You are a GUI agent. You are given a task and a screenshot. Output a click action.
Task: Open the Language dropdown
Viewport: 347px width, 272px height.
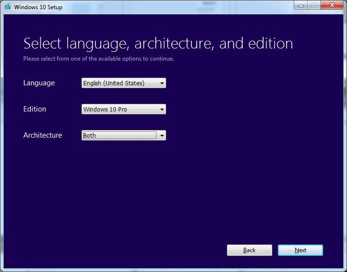(x=124, y=83)
